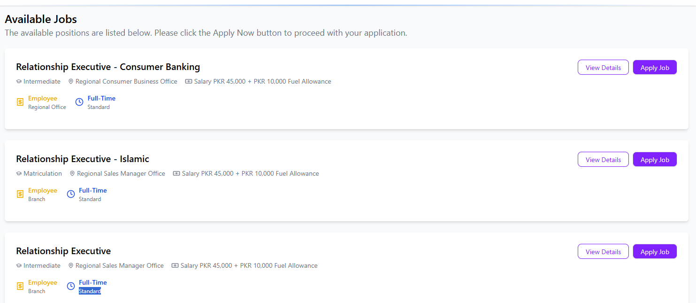Click the location pin icon in the Islamic job card
The width and height of the screenshot is (696, 303).
point(72,174)
